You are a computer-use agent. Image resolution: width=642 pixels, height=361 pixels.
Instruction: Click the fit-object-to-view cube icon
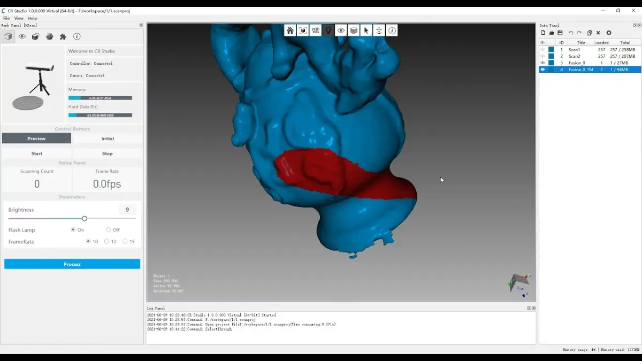(303, 30)
